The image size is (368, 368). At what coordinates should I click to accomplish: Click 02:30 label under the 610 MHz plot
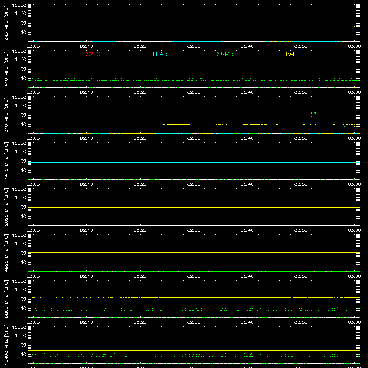click(x=194, y=138)
